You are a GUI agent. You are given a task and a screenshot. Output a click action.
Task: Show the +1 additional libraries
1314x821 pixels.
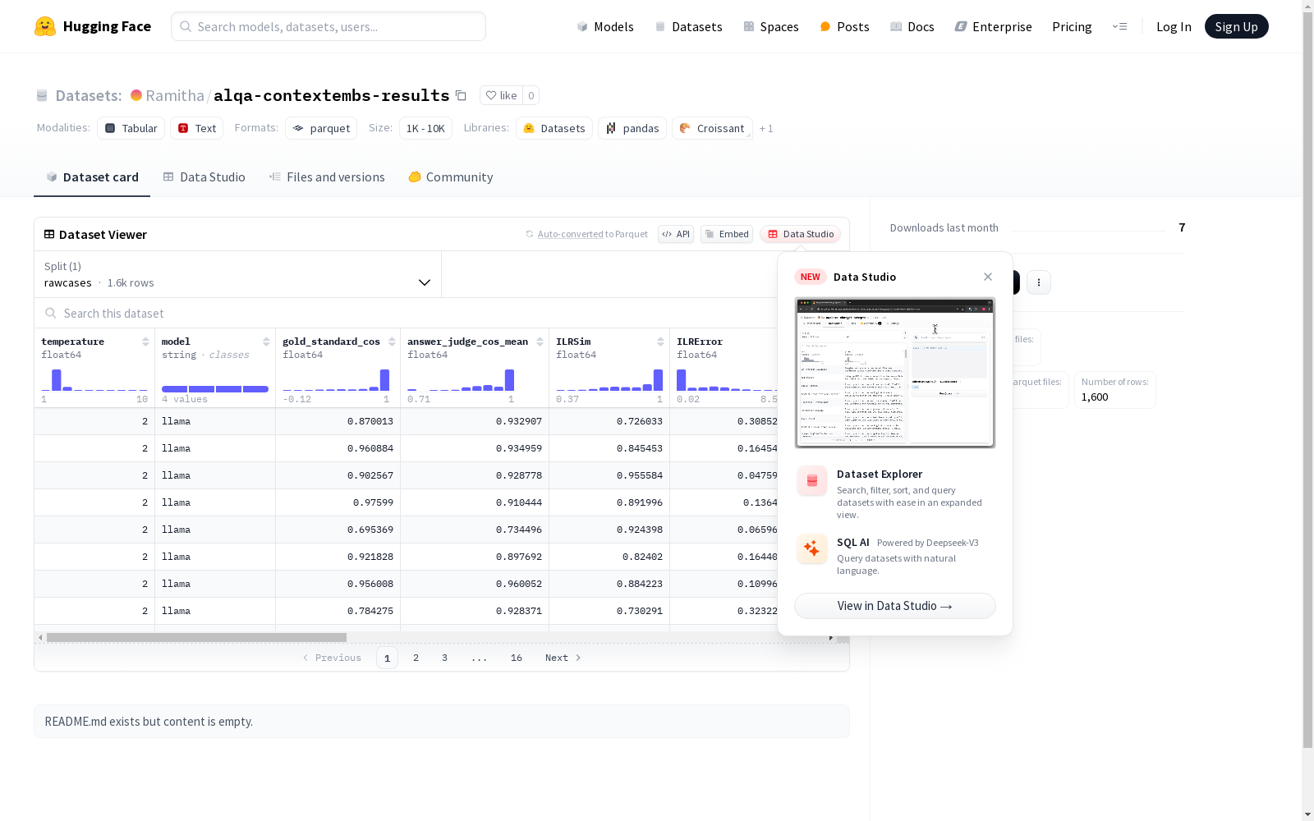click(x=766, y=129)
